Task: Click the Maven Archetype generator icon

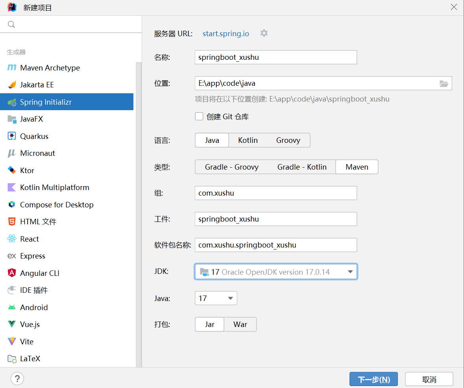Action: 11,67
